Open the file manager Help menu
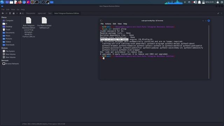This screenshot has width=224, height=126. point(23,9)
